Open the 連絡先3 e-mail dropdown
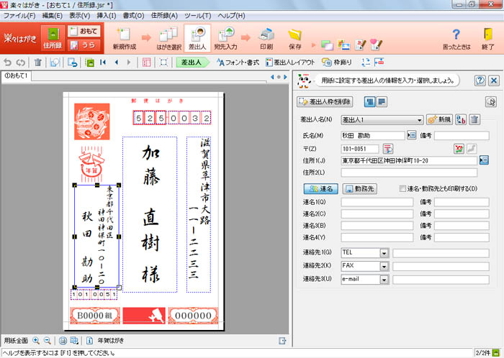 pyautogui.click(x=384, y=278)
